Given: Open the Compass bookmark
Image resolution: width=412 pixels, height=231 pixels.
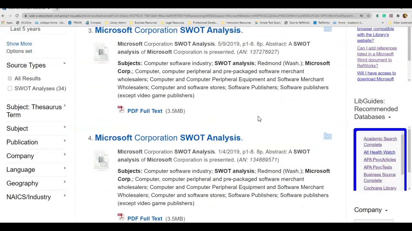Looking at the screenshot, I should point(93,23).
